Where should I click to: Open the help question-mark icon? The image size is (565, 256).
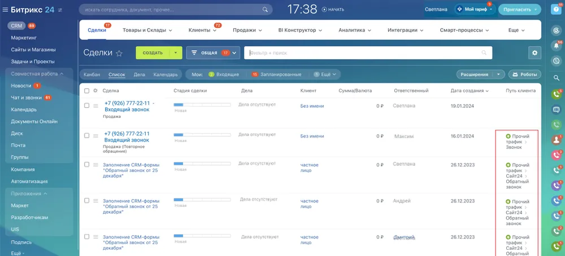click(x=555, y=10)
